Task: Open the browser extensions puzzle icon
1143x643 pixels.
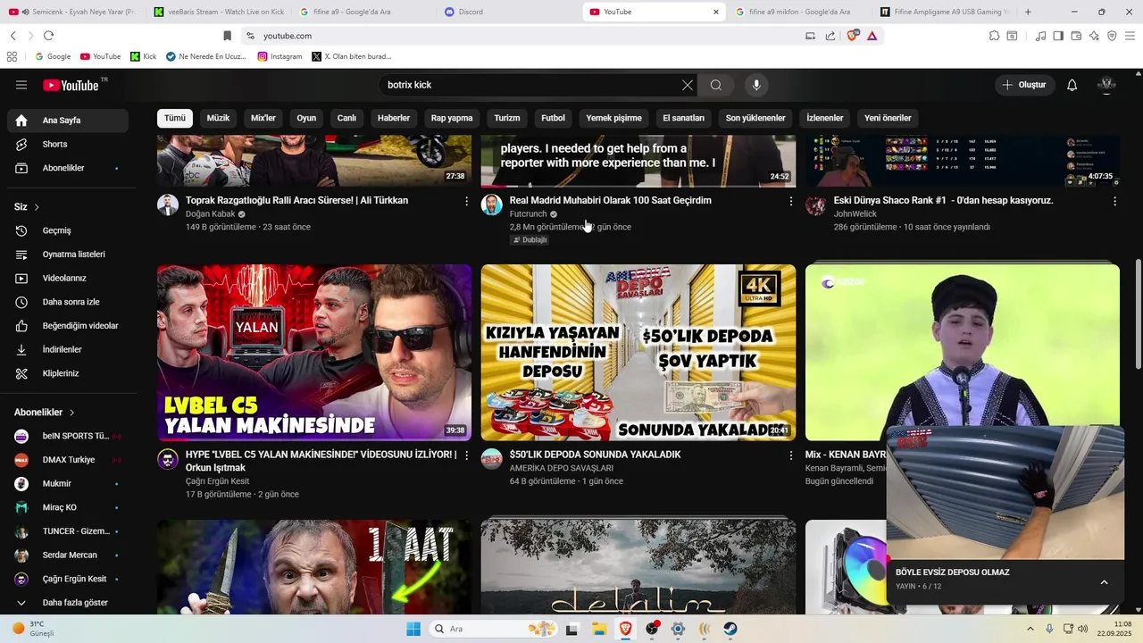Action: pos(994,36)
